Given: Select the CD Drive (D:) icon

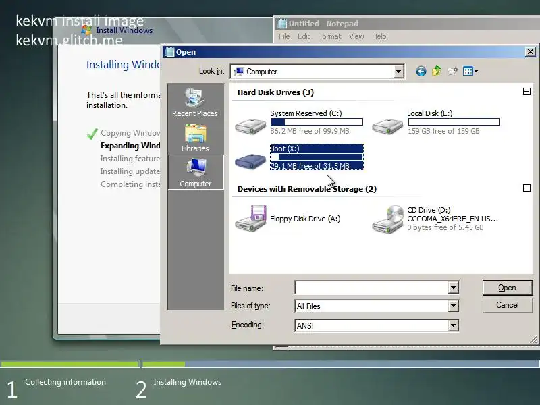Looking at the screenshot, I should click(388, 219).
